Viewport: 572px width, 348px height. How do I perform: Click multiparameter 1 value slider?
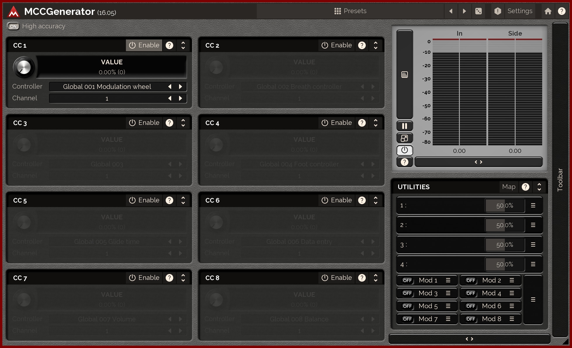(505, 206)
